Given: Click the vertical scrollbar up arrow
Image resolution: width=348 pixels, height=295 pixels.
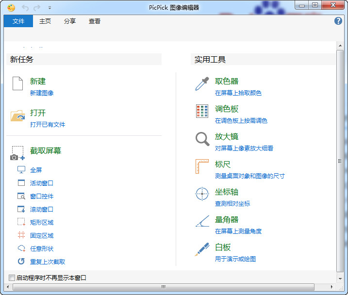Looking at the screenshot, I should [x=340, y=46].
